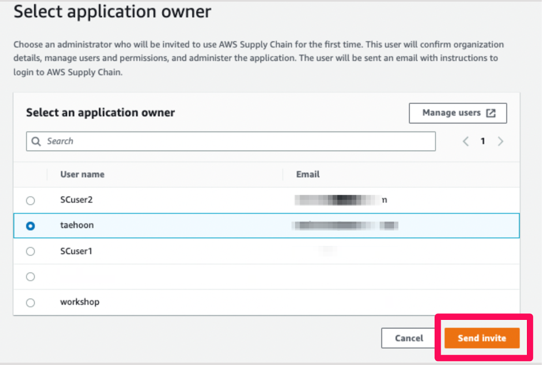Select the SCuser1 radio button
The image size is (543, 365).
click(31, 251)
